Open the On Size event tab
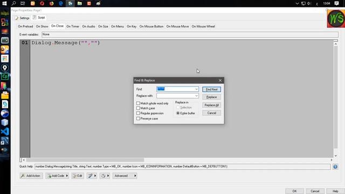345x194 pixels. [x=103, y=26]
